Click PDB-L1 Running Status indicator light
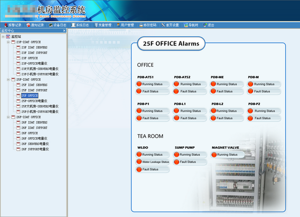Viewport: 300px width, 217px height. click(x=176, y=110)
